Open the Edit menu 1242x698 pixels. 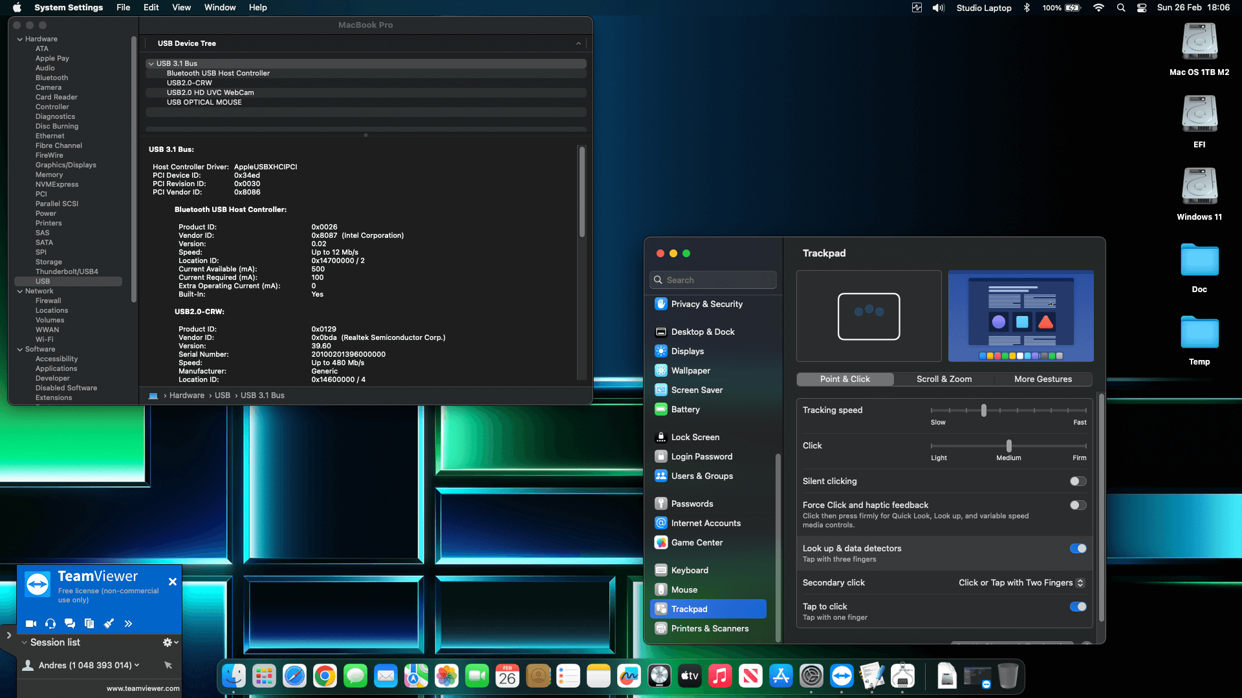(151, 8)
